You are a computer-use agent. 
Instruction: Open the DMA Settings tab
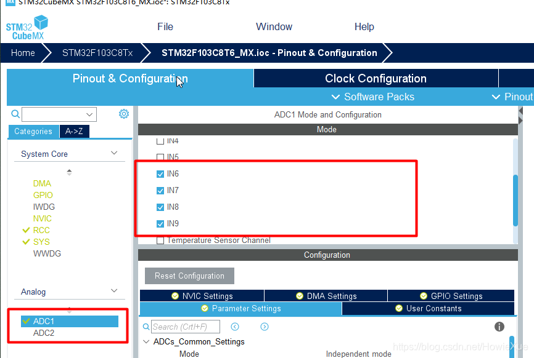(x=326, y=296)
